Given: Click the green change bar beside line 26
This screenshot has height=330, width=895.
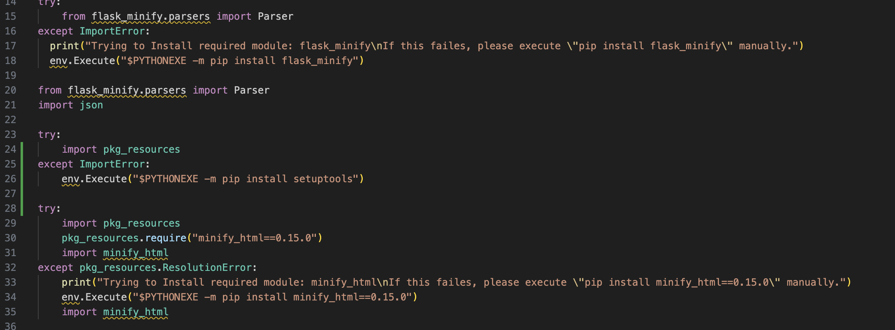Looking at the screenshot, I should pos(22,179).
